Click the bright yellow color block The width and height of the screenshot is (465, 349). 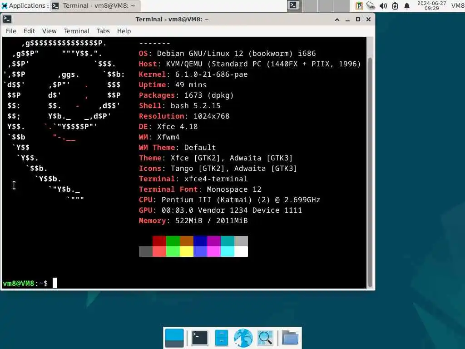coord(187,251)
